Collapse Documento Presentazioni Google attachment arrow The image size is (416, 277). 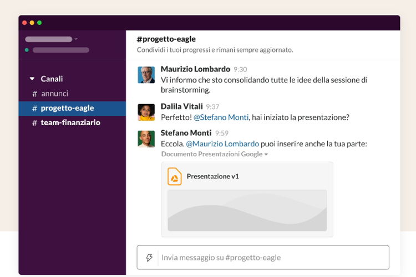click(x=266, y=155)
